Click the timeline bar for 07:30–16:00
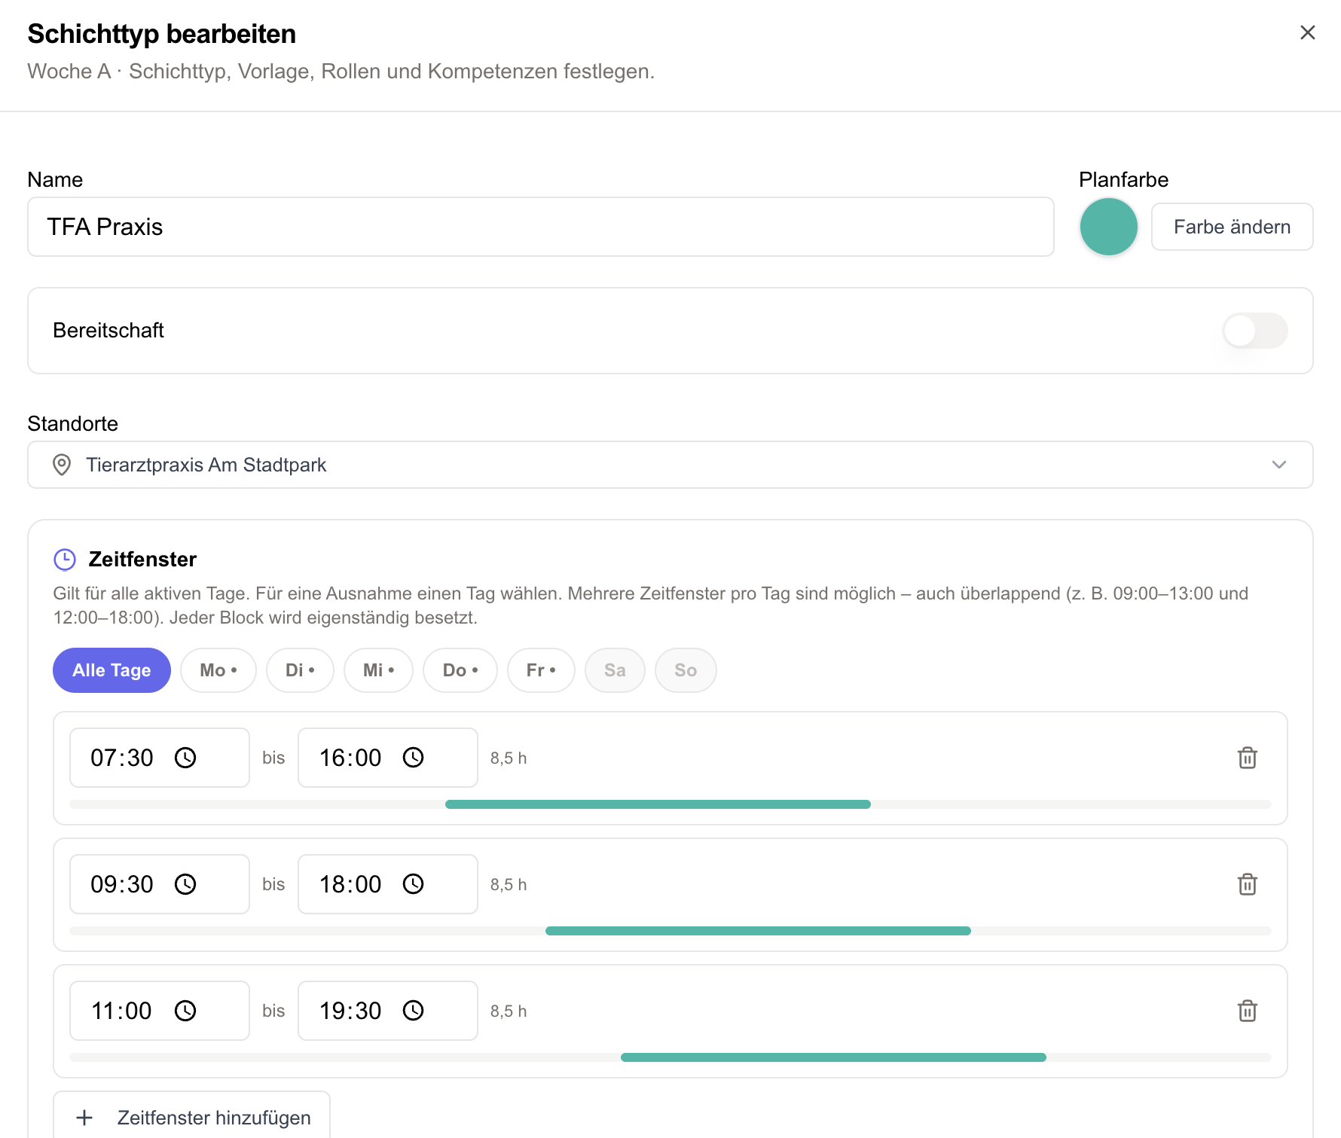 click(x=658, y=804)
